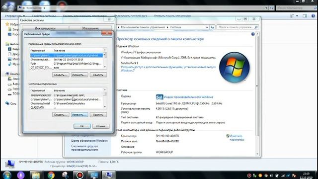Launch Google Chrome from the taskbar
This screenshot has width=318, height=179.
click(51, 175)
